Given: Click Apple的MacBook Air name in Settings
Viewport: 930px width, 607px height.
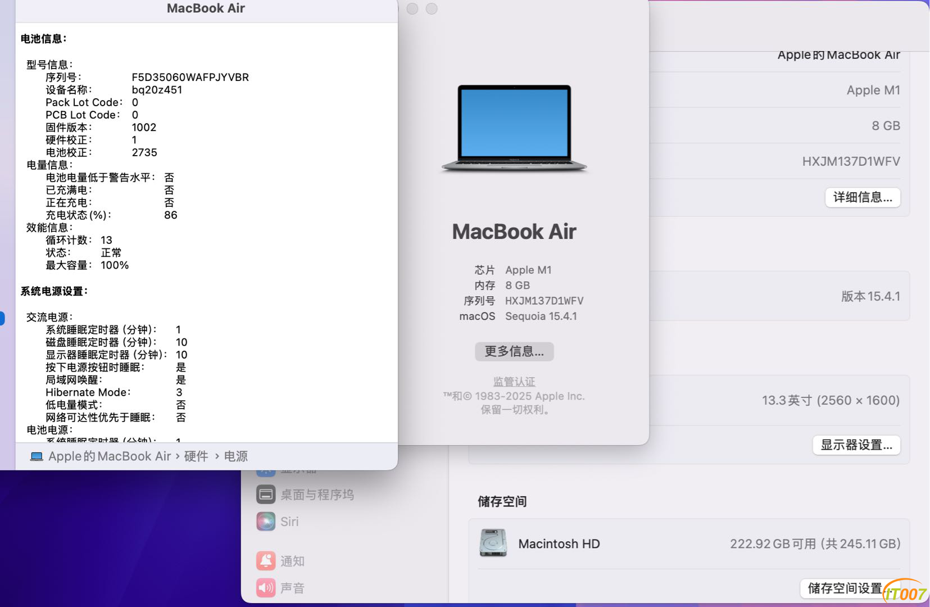Looking at the screenshot, I should coord(838,55).
